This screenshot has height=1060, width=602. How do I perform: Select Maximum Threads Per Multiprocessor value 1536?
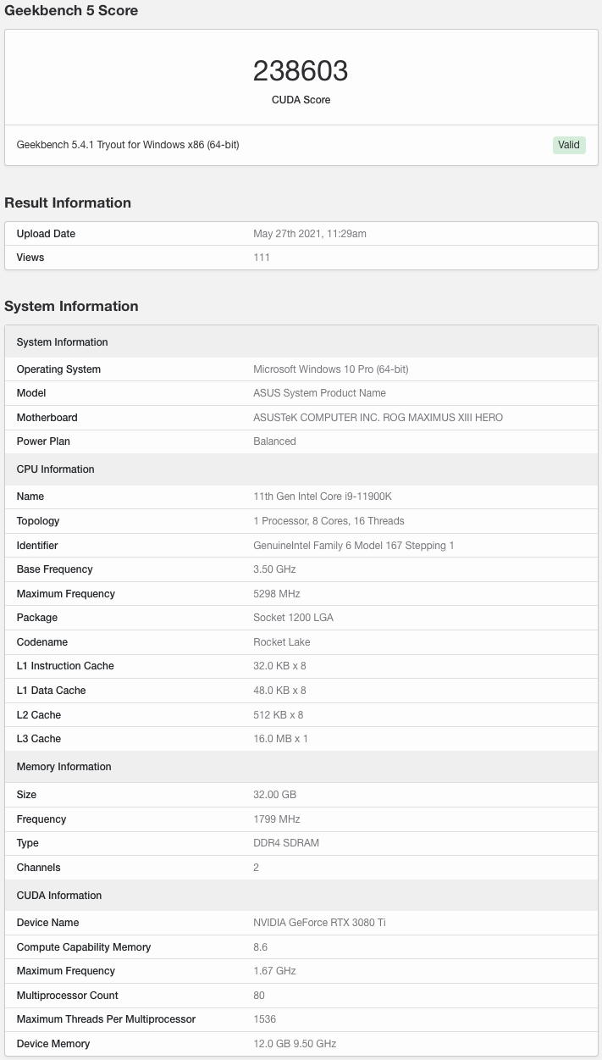[x=264, y=1019]
